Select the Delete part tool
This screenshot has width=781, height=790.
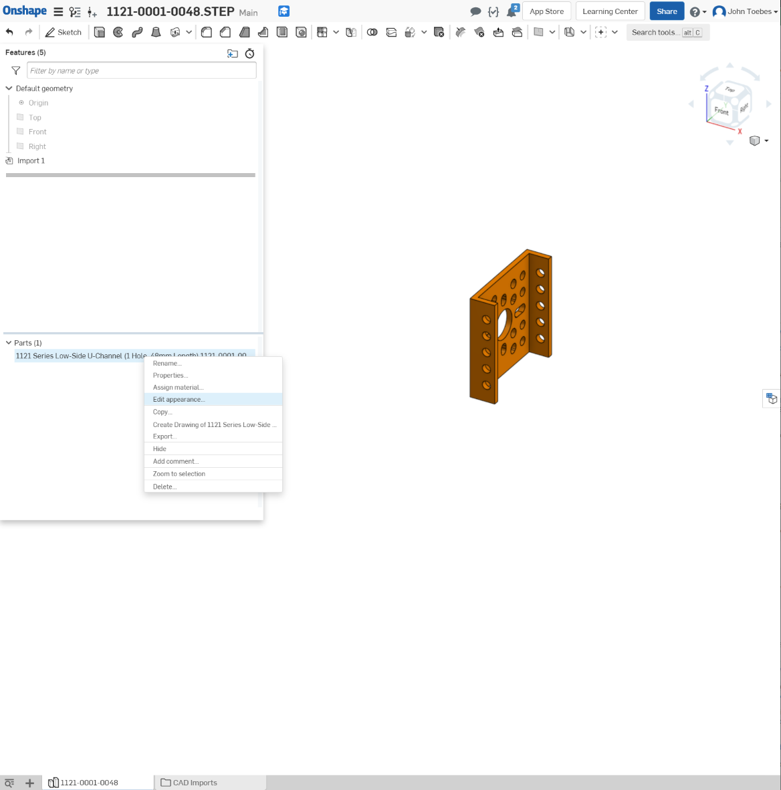pos(439,32)
